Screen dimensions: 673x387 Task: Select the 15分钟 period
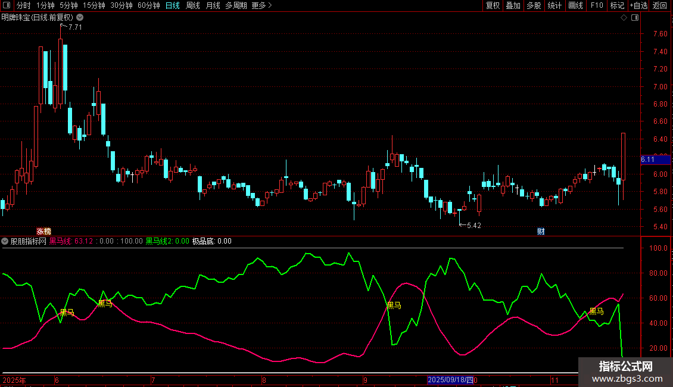click(94, 5)
